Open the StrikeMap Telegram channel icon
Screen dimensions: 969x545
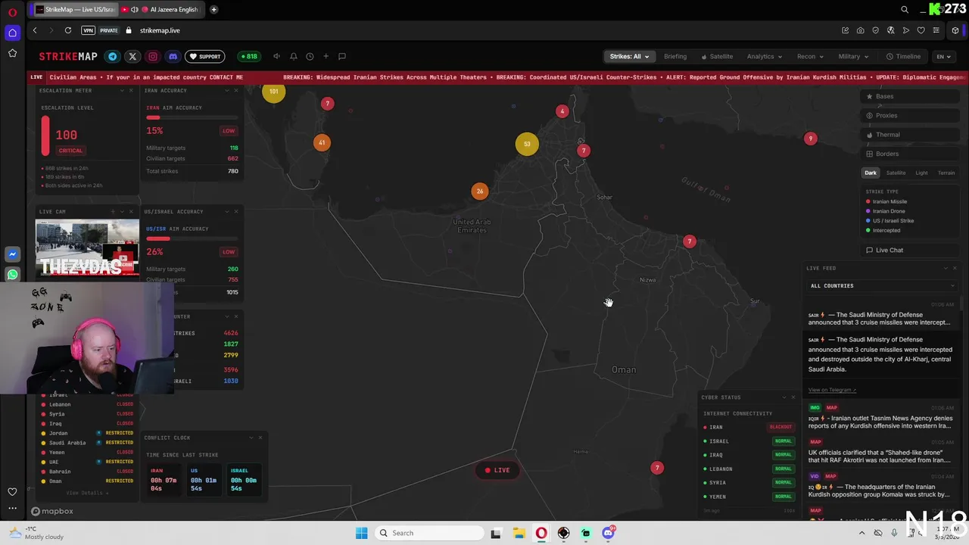coord(113,56)
